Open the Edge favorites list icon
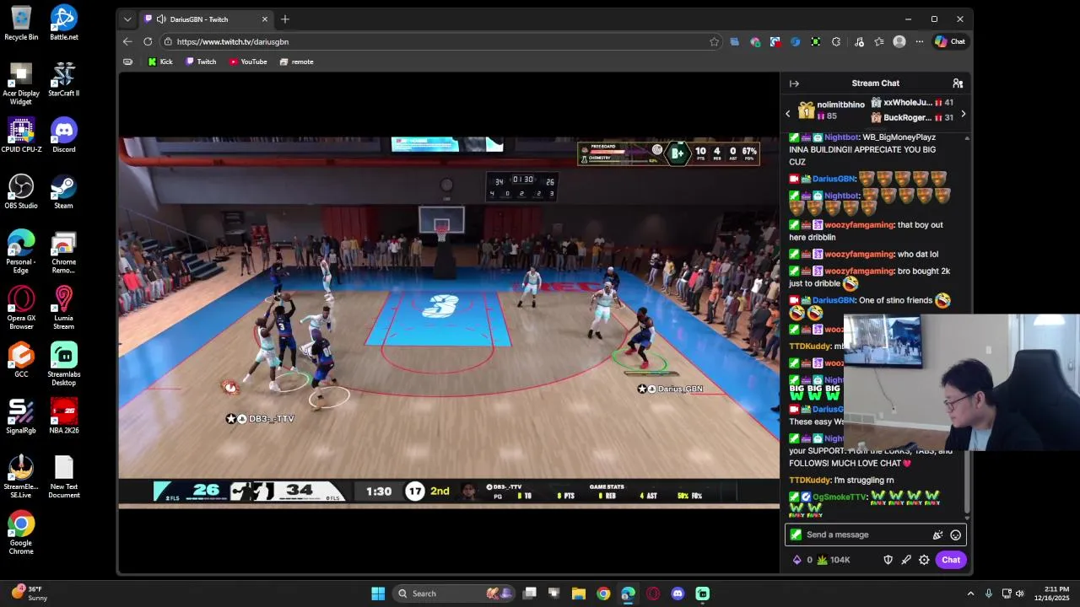The width and height of the screenshot is (1080, 607). click(879, 41)
